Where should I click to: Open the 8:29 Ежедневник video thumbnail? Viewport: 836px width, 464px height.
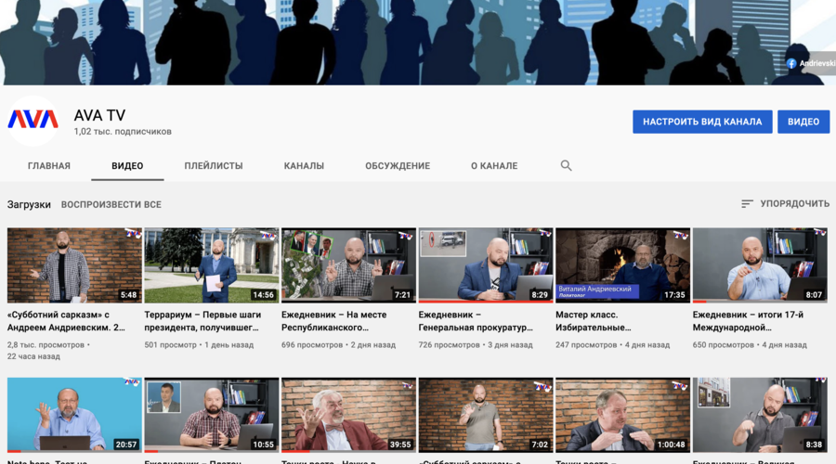486,265
